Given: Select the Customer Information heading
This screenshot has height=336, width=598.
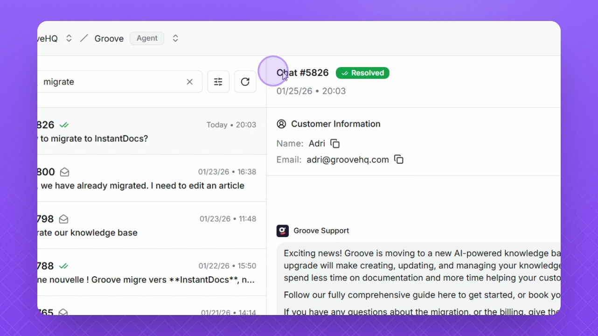Looking at the screenshot, I should [x=336, y=124].
